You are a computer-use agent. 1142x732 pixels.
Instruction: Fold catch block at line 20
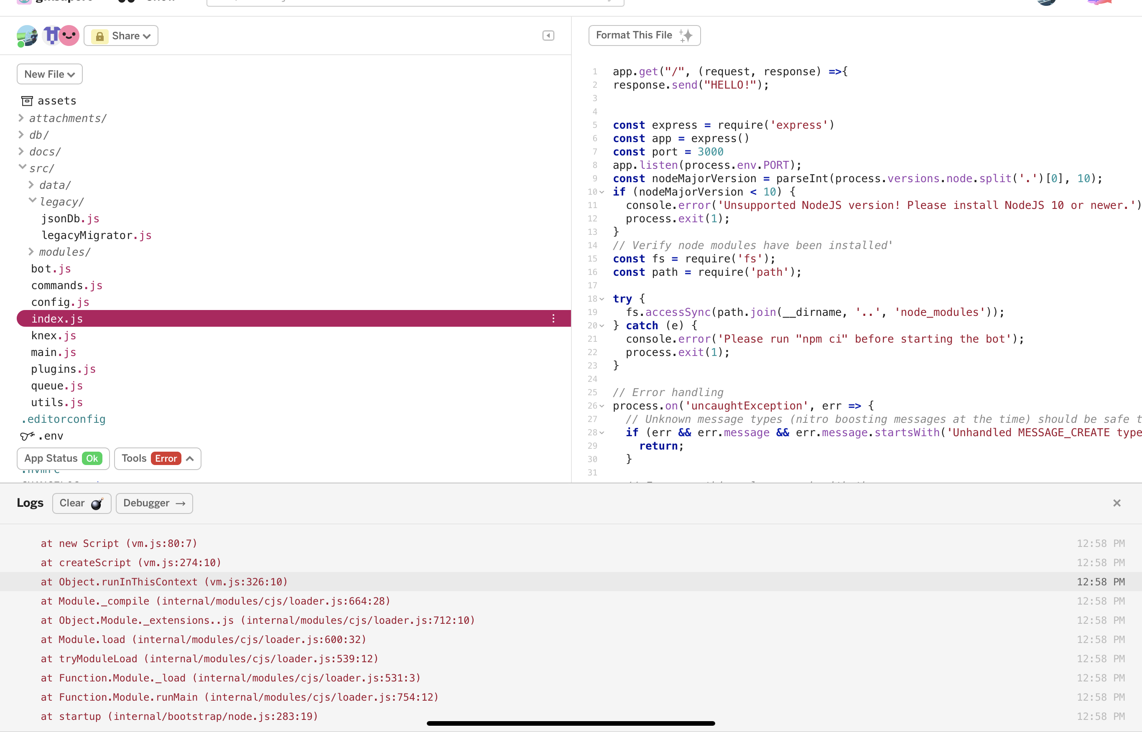pyautogui.click(x=602, y=325)
